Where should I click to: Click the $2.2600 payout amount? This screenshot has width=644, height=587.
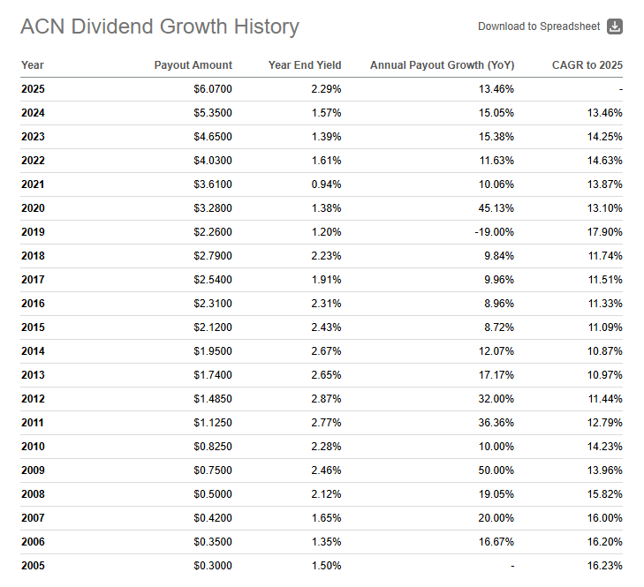[213, 232]
